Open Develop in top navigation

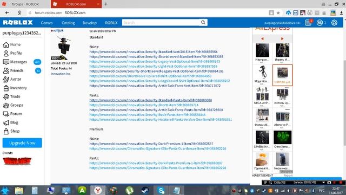pos(89,23)
